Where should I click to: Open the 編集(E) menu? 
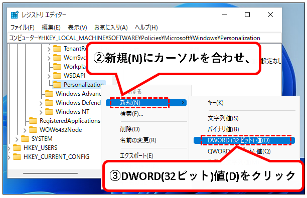tap(51, 28)
